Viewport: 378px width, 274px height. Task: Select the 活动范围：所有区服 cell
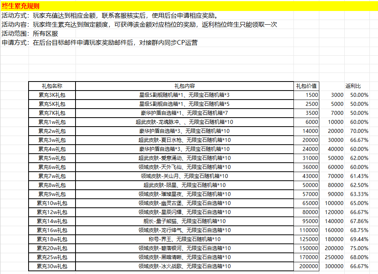[30, 33]
